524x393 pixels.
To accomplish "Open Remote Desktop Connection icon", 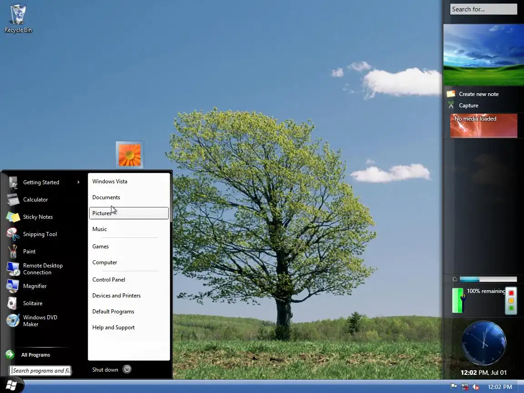I will point(13,269).
